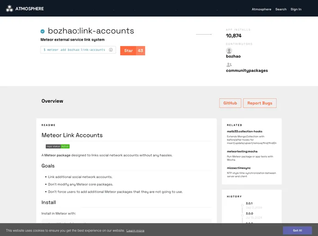Open communitypackages contributor link

tap(247, 71)
